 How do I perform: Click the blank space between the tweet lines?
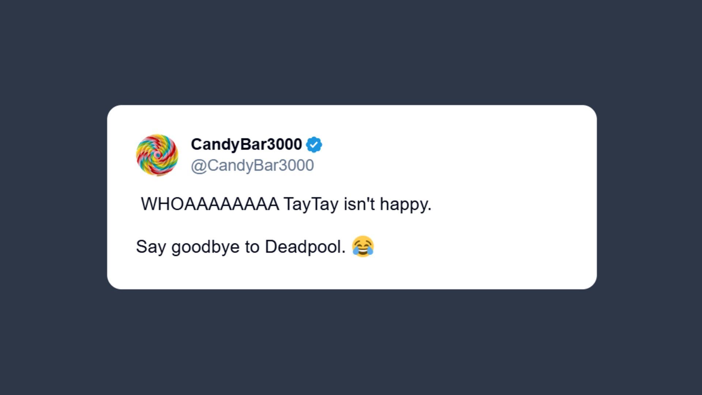point(256,226)
